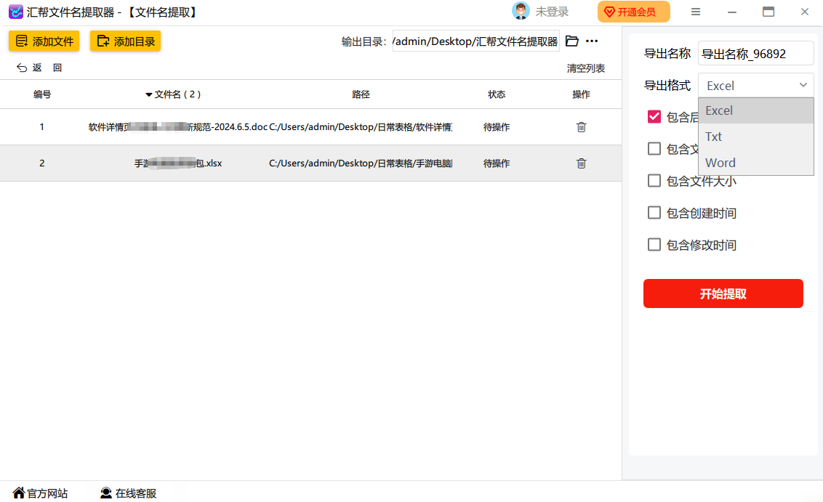Viewport: 823px width, 502px height.
Task: Click the official website home icon
Action: [19, 493]
